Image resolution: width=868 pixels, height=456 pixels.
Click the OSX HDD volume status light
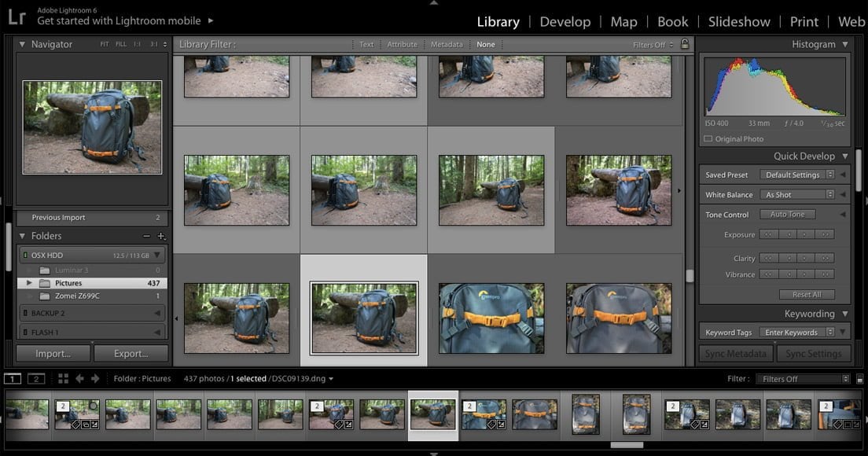pos(25,255)
